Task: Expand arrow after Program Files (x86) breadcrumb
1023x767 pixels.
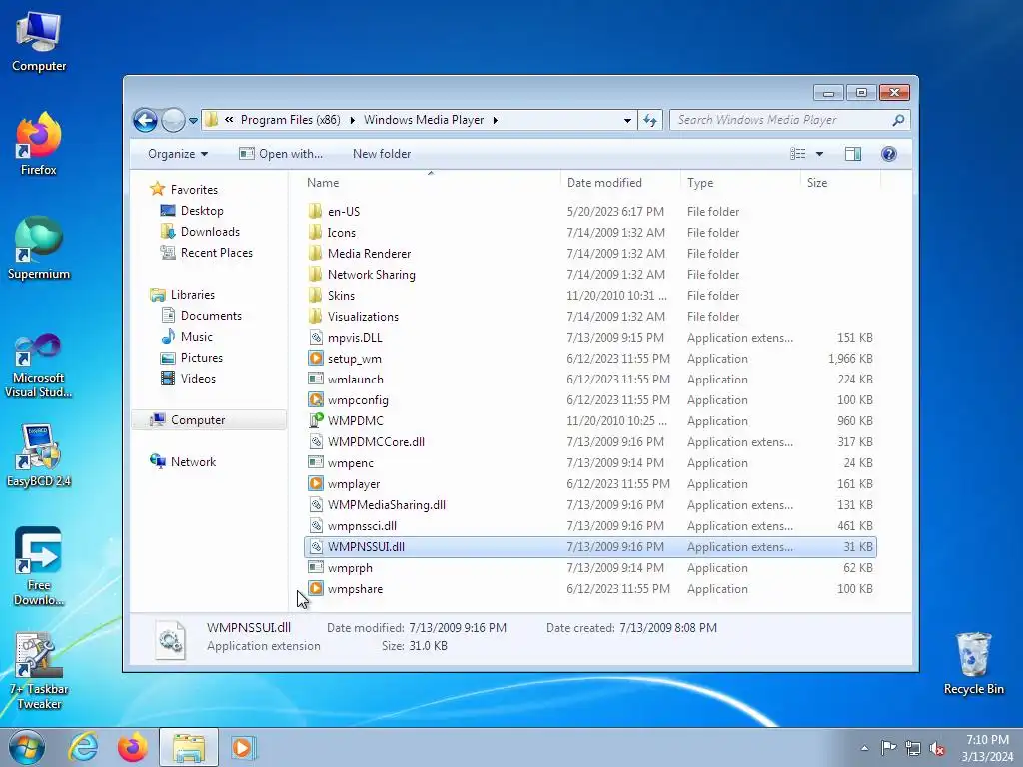Action: pos(353,120)
